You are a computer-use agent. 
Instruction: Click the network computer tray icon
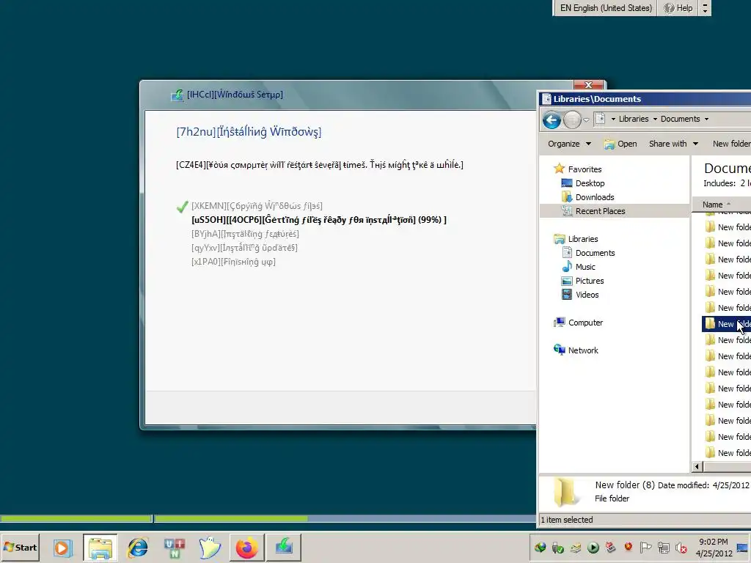click(663, 547)
